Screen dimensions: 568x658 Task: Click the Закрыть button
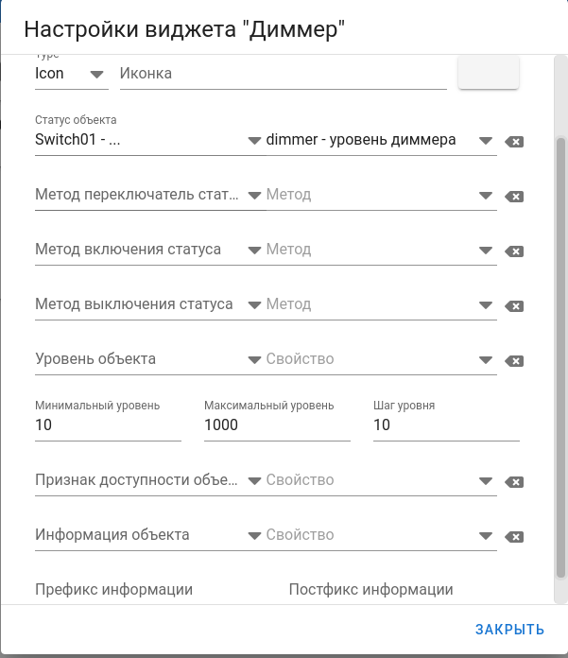pos(509,630)
